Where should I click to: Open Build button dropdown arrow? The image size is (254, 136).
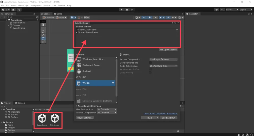pyautogui.click(x=157, y=118)
